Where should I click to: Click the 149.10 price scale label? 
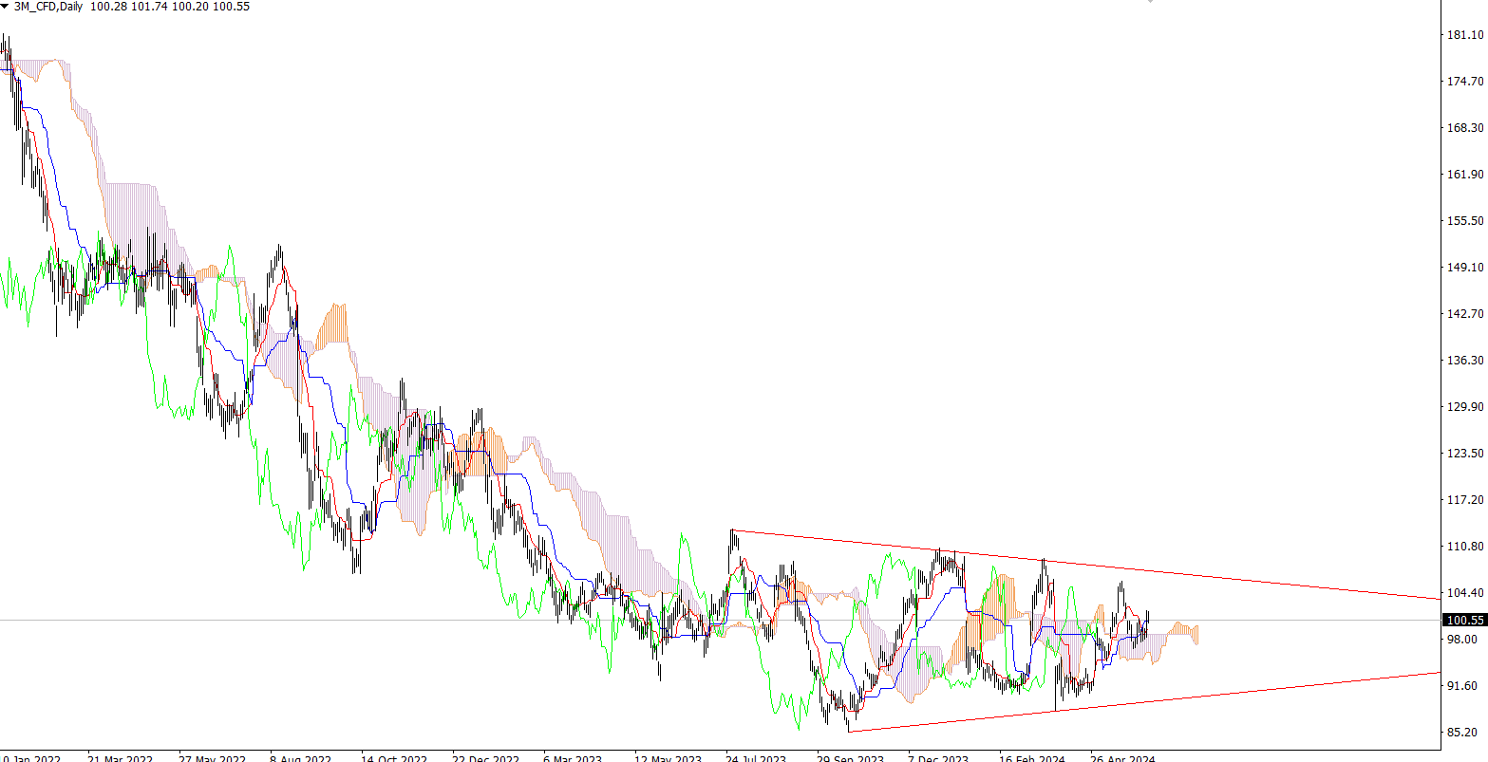click(x=1463, y=268)
